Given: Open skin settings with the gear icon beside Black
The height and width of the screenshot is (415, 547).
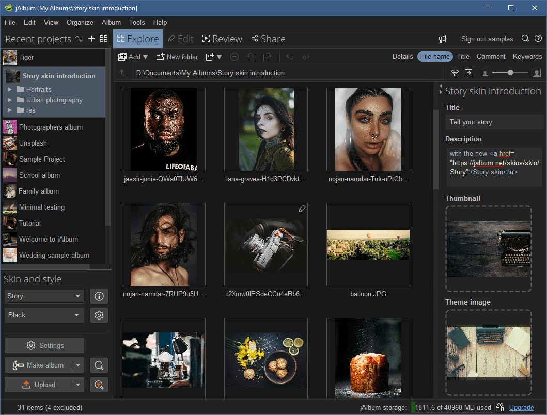Looking at the screenshot, I should tap(99, 315).
